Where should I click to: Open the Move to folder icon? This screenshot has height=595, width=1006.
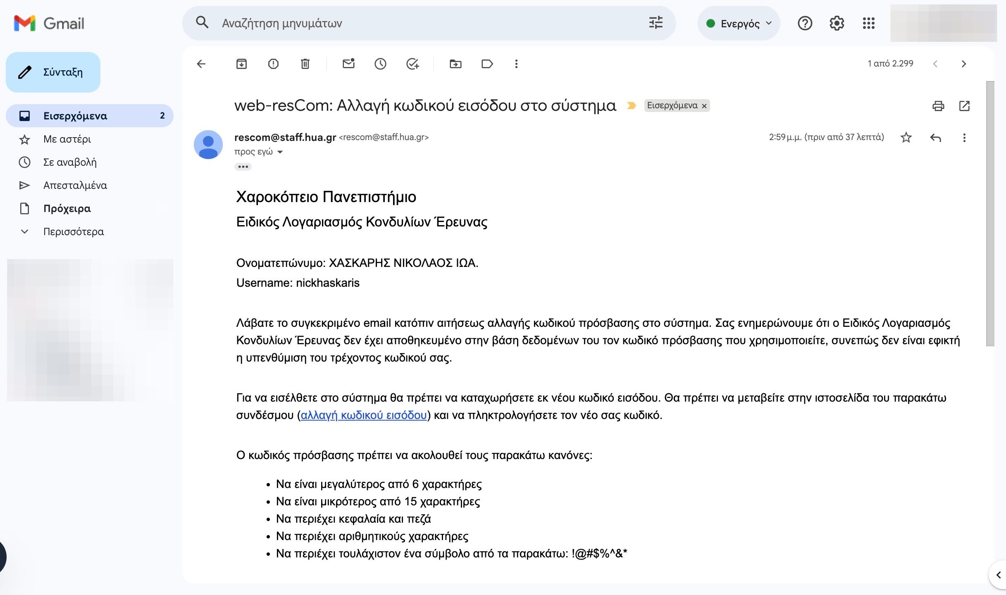click(455, 64)
